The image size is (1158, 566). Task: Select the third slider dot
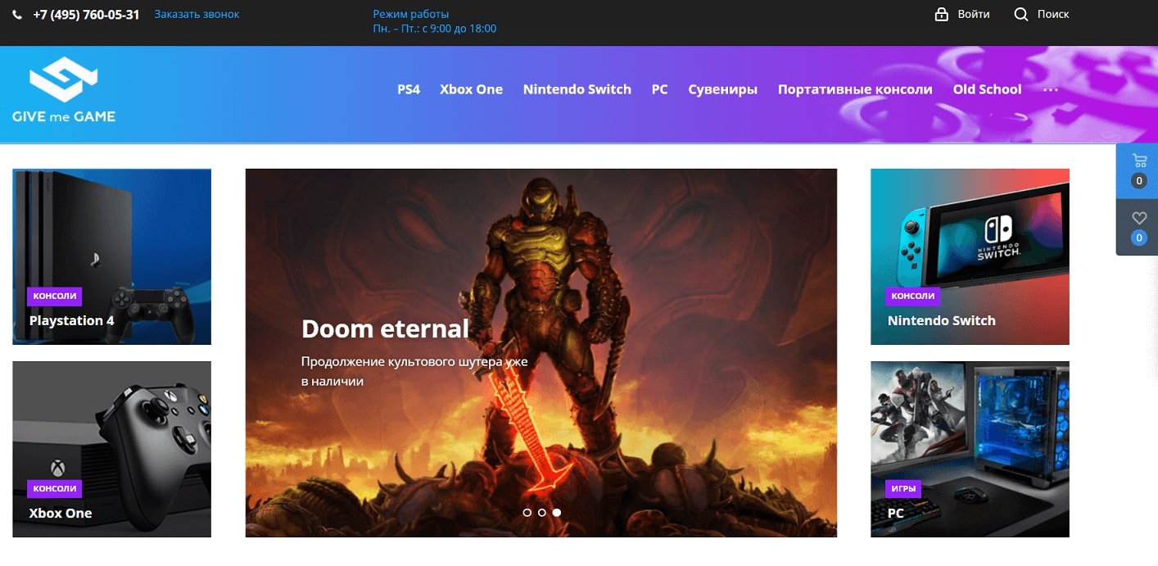(557, 513)
